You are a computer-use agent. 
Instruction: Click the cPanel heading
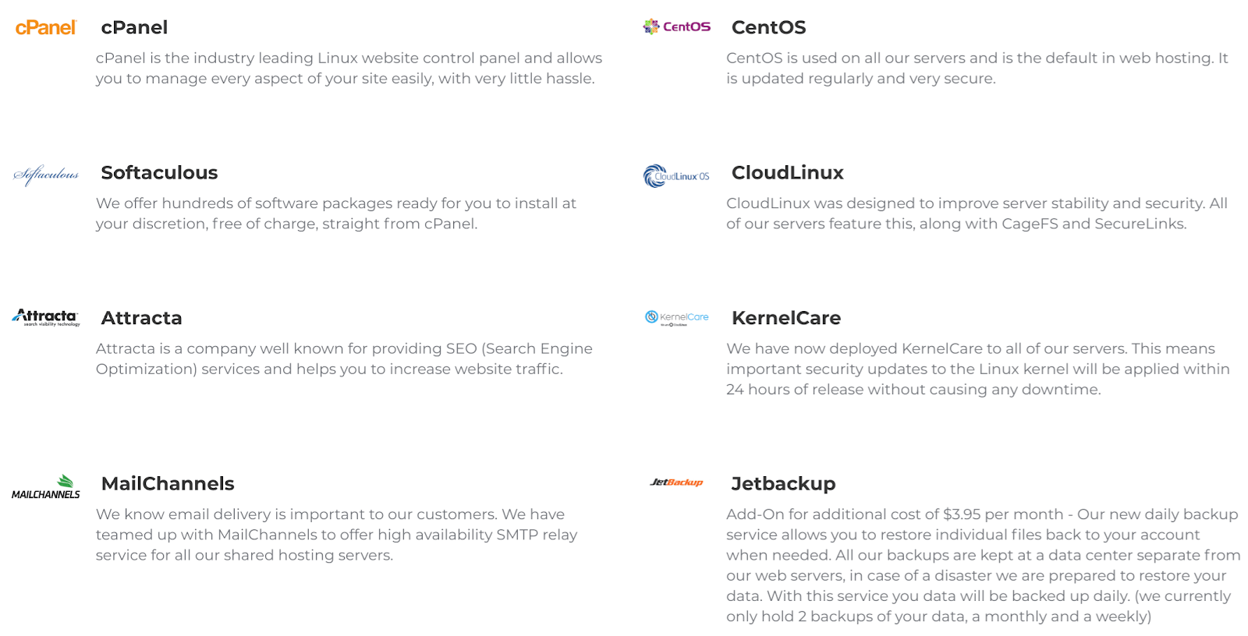(x=134, y=27)
